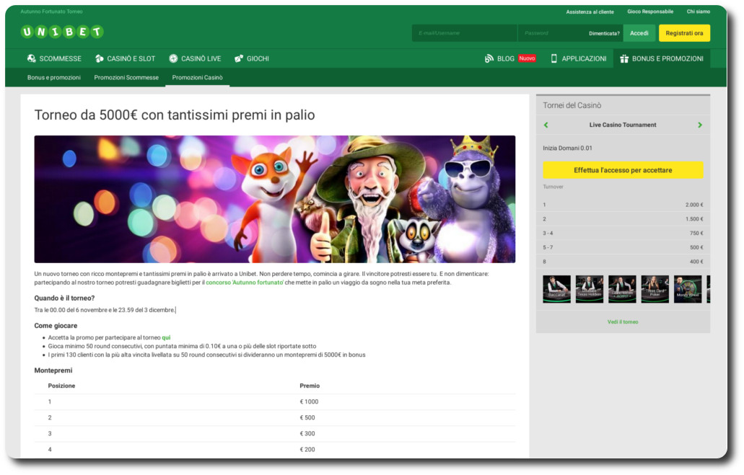Open the Chi siamo link
The width and height of the screenshot is (744, 475).
pyautogui.click(x=699, y=12)
